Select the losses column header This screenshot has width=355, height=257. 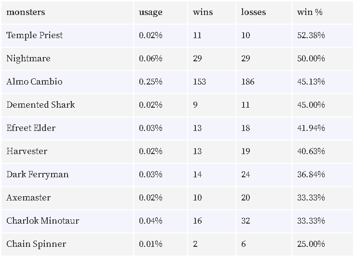[253, 12]
